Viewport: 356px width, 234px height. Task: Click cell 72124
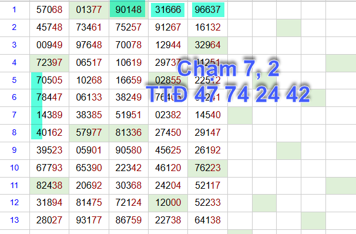129,203
